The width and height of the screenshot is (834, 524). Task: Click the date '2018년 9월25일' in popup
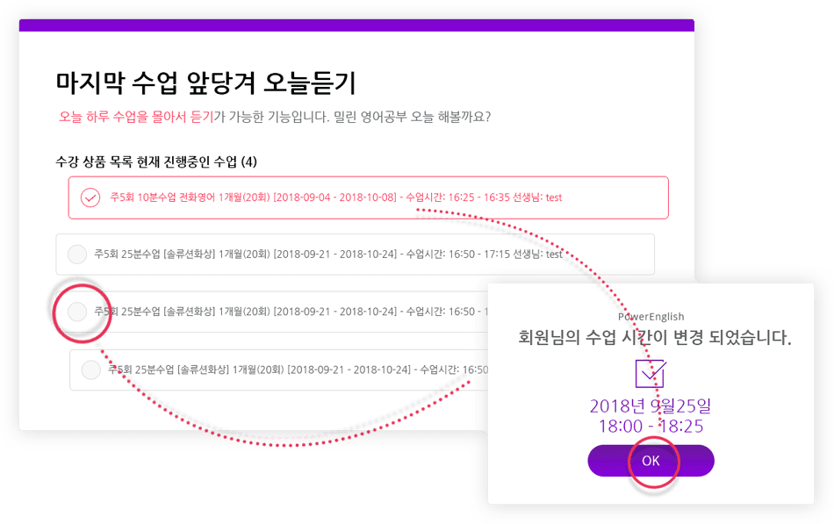click(x=650, y=406)
